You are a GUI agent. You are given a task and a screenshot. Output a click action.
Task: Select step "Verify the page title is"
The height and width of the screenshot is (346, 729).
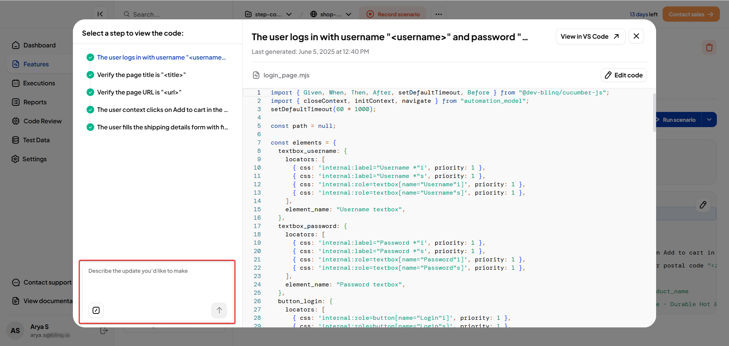[141, 75]
